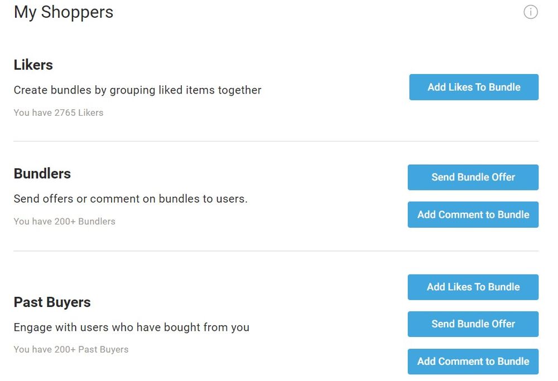The height and width of the screenshot is (381, 558).
Task: Select the Likers section heading
Action: pos(33,65)
